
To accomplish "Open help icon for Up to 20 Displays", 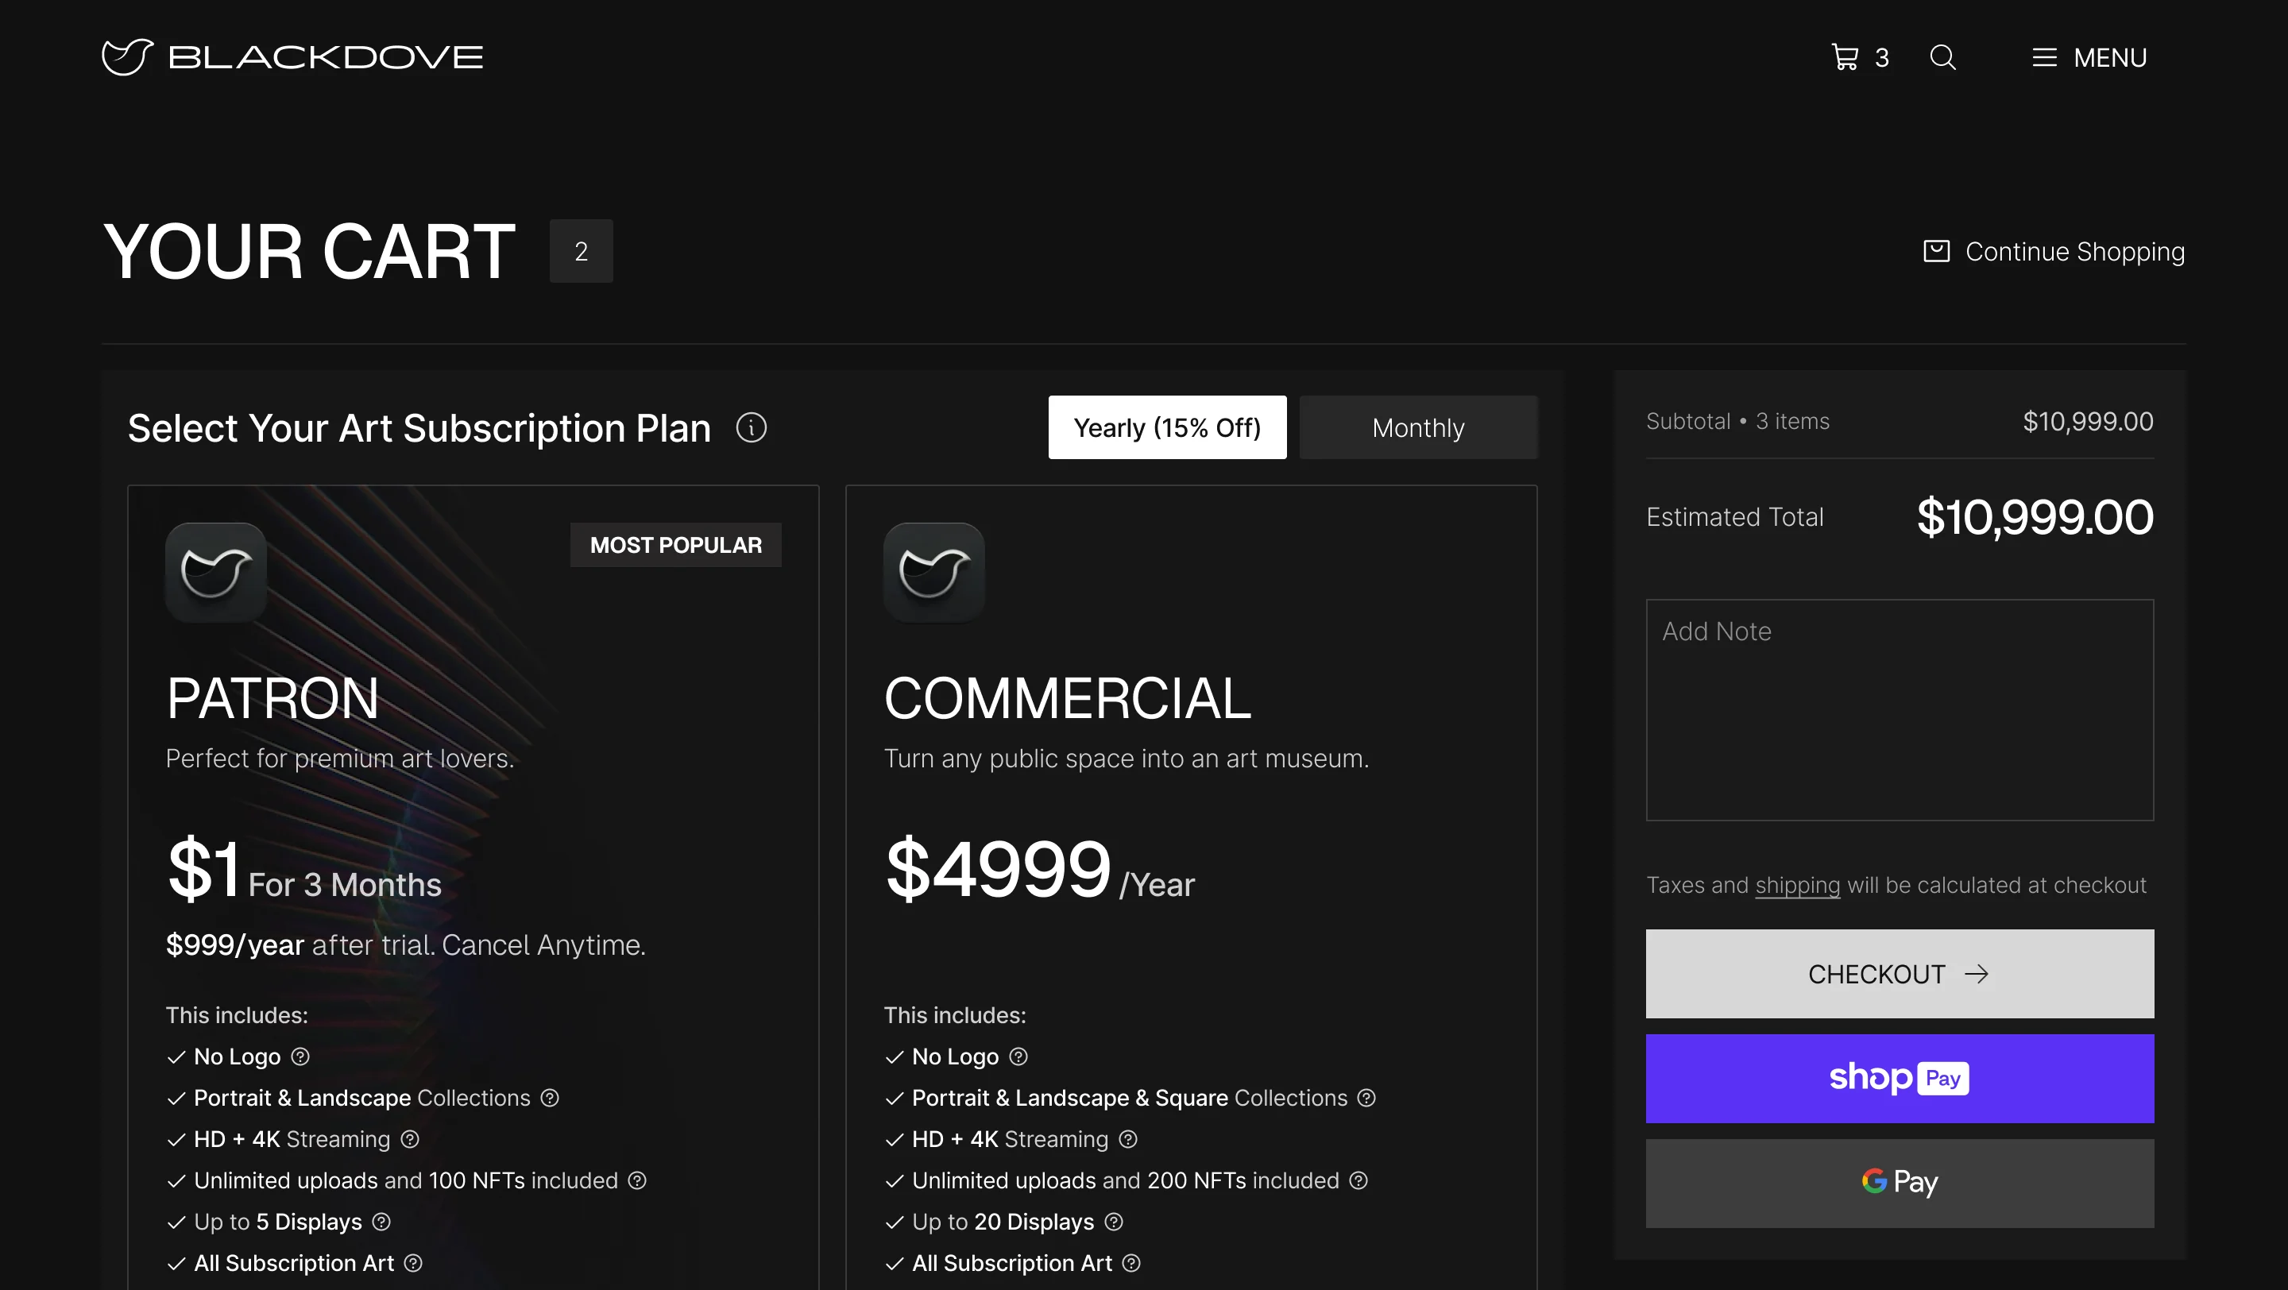I will click(1114, 1222).
